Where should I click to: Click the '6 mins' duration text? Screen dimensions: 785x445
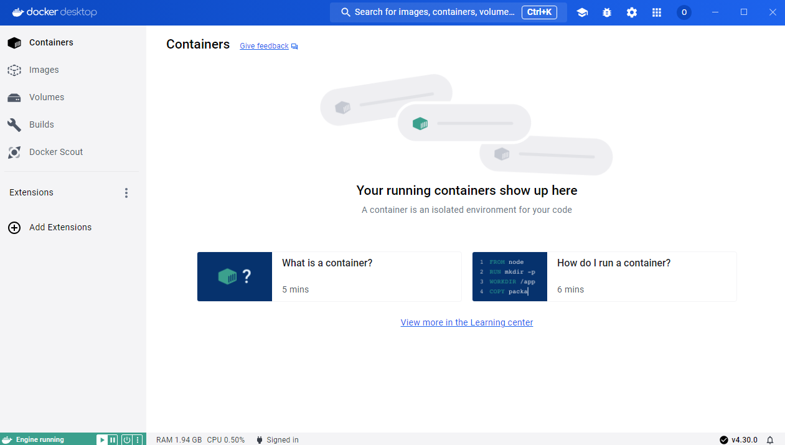(x=571, y=289)
